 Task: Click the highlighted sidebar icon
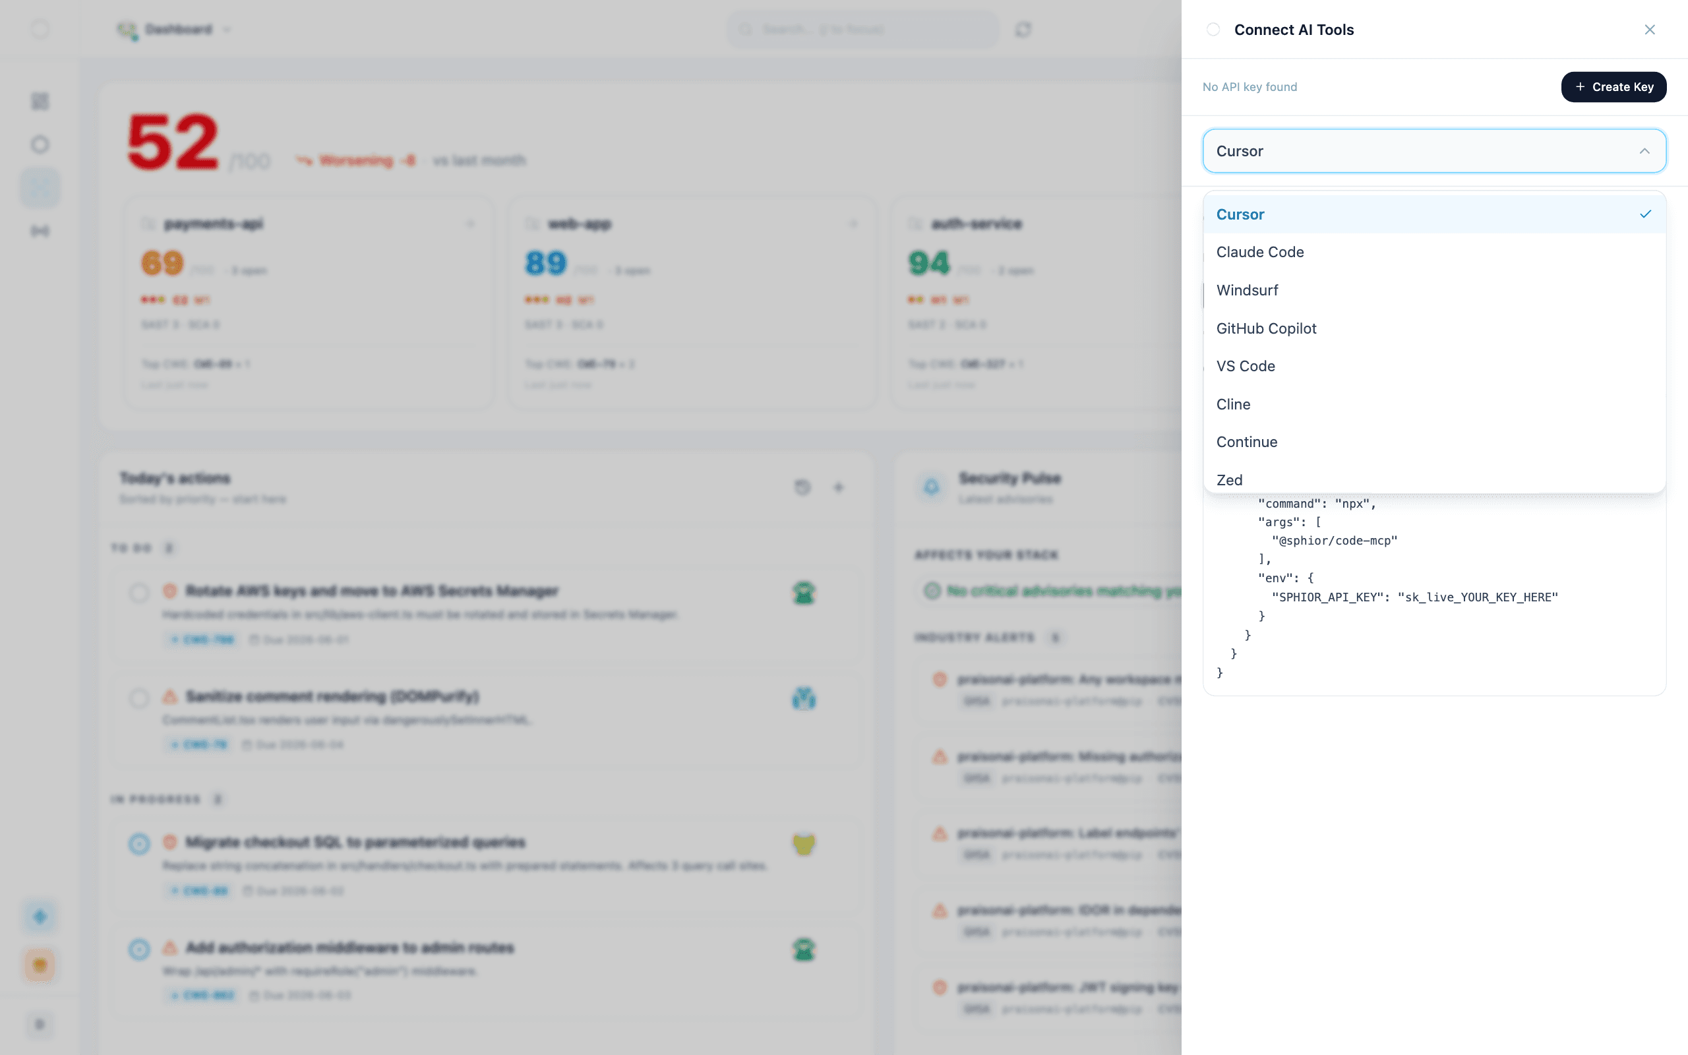pos(40,188)
